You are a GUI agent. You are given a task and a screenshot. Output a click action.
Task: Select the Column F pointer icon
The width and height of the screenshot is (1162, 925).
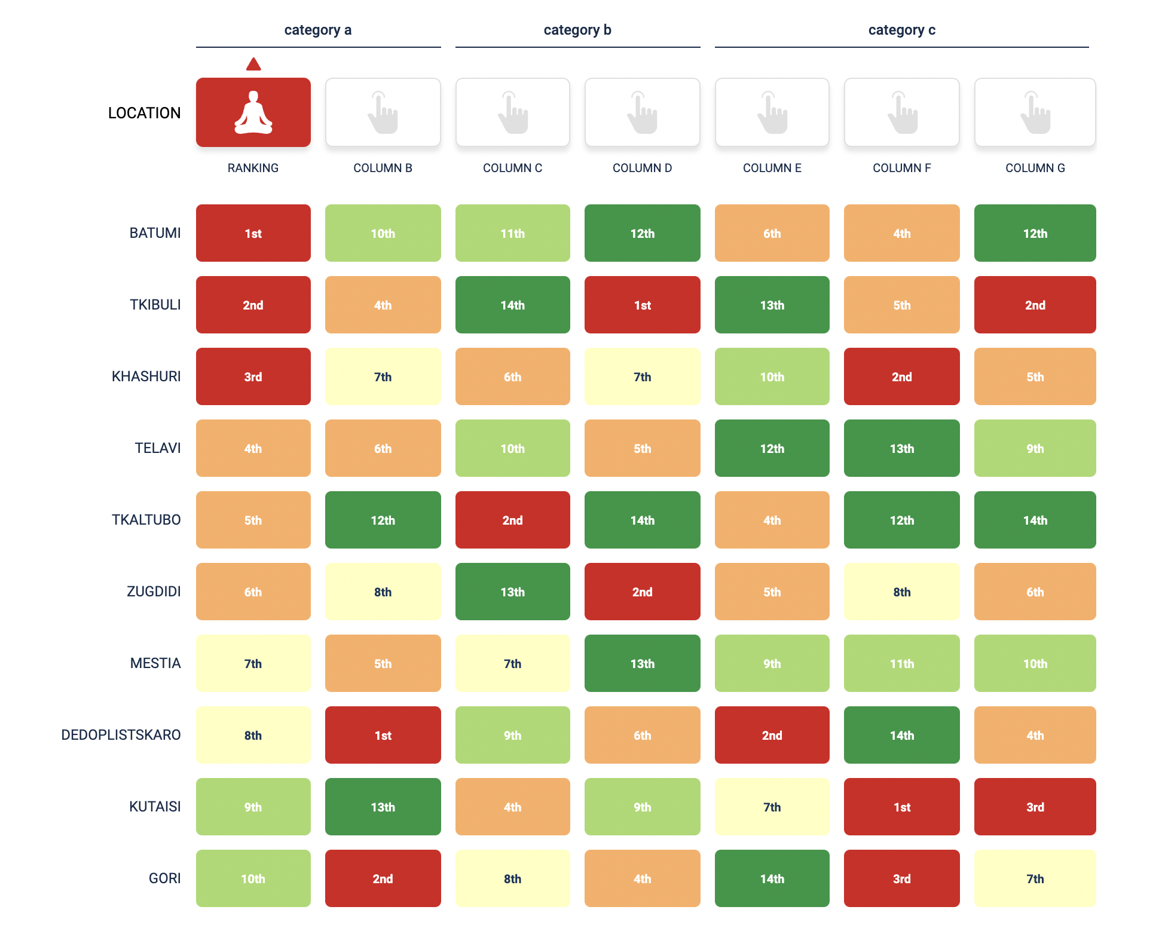tap(901, 112)
